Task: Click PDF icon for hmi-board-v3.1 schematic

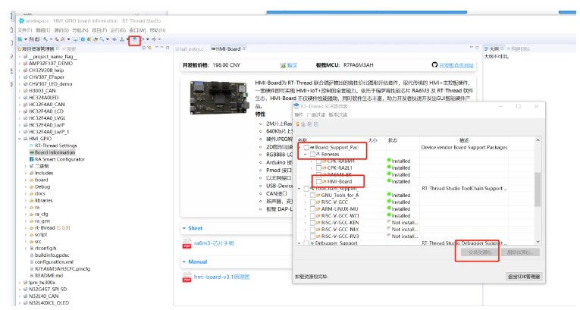Action: [x=187, y=277]
